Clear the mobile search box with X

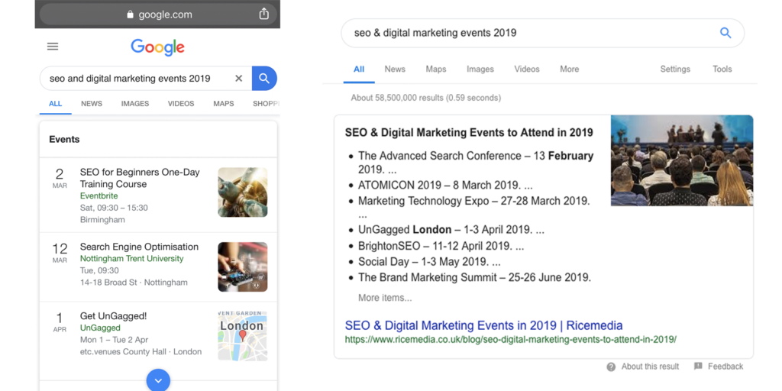tap(238, 79)
